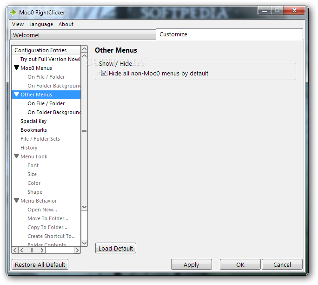Click horizontal scrollbar outer left arrow

click(15, 250)
